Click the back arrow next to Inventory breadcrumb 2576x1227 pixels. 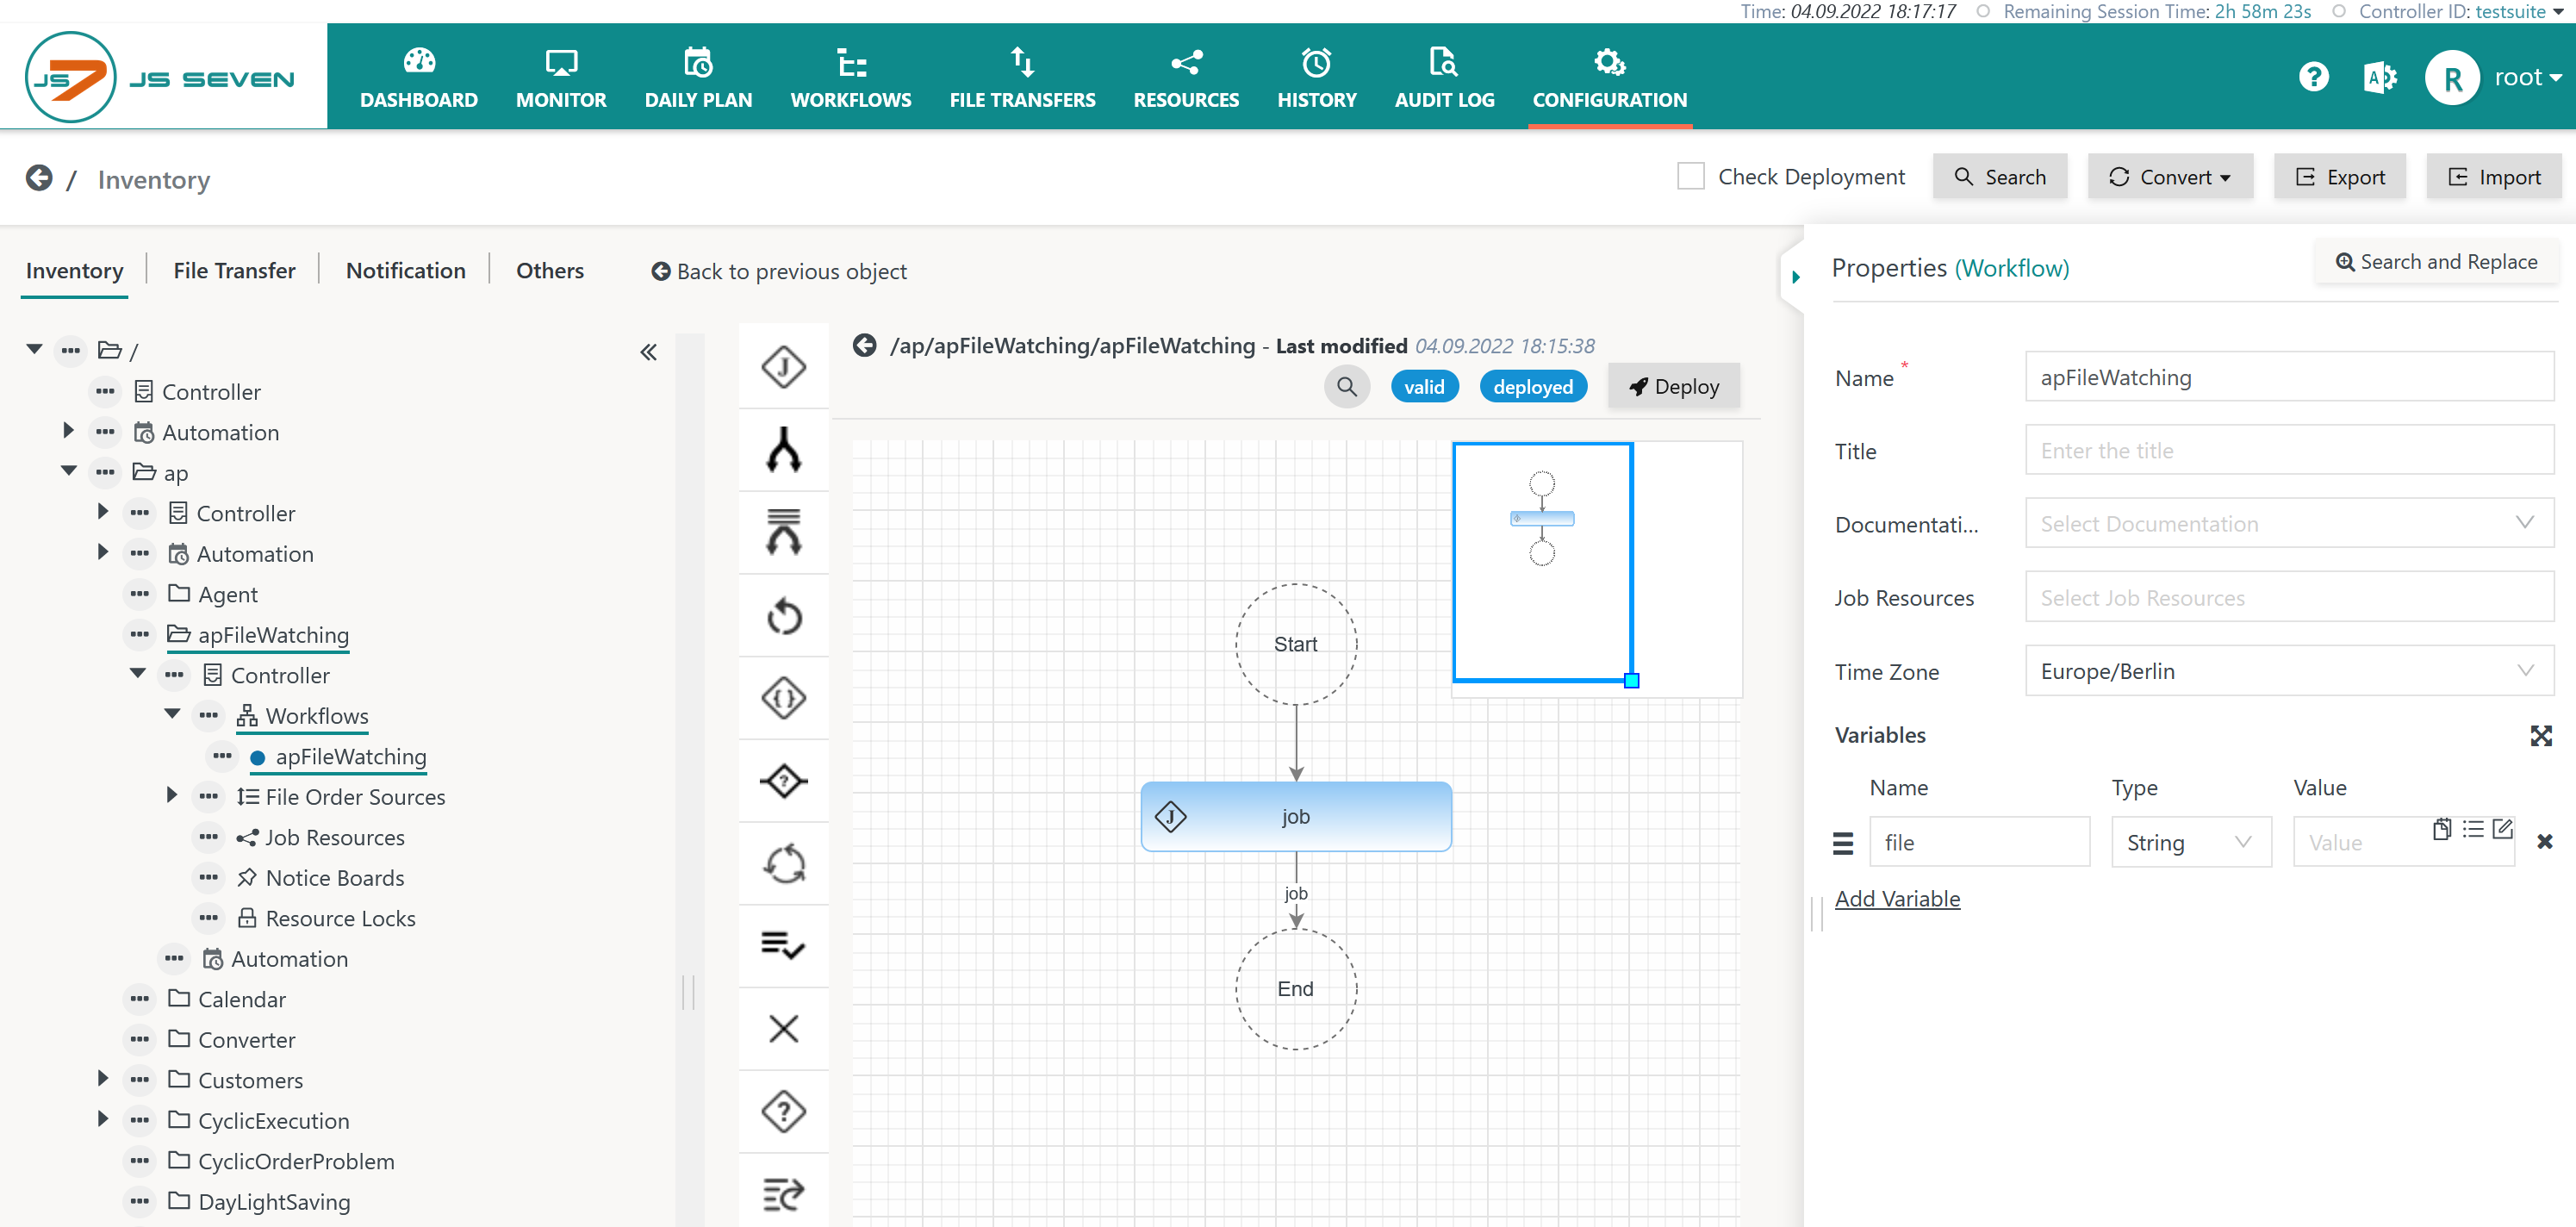coord(39,178)
